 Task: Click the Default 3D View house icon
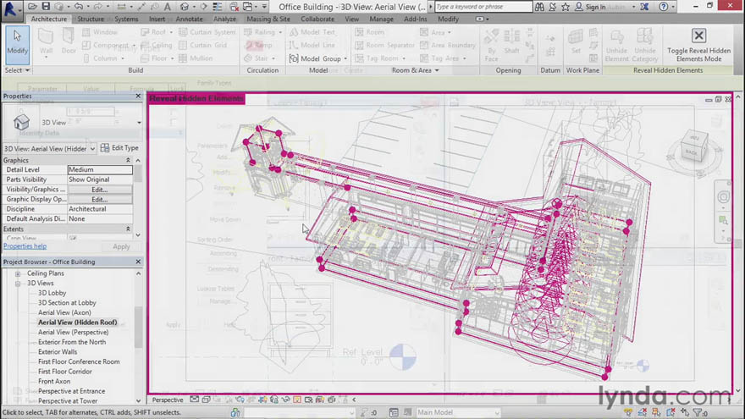pyautogui.click(x=184, y=6)
